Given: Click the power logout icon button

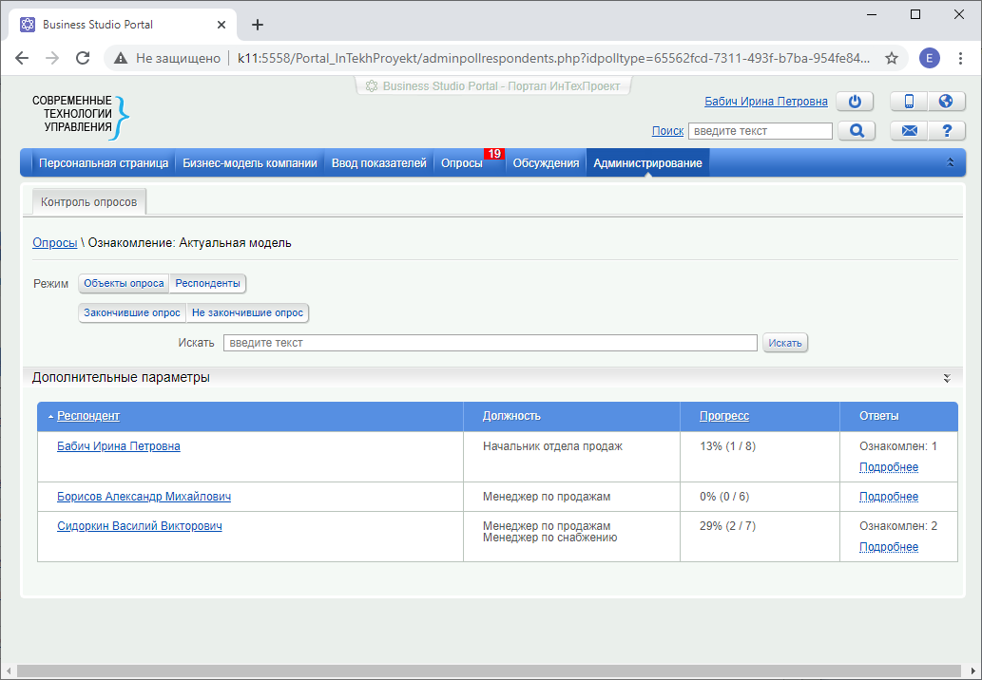Looking at the screenshot, I should tap(854, 102).
